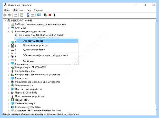Viewport: 159px width, 118px height.
Task: Click the printer icon beside Очереди печати
Action: (x=12, y=86)
